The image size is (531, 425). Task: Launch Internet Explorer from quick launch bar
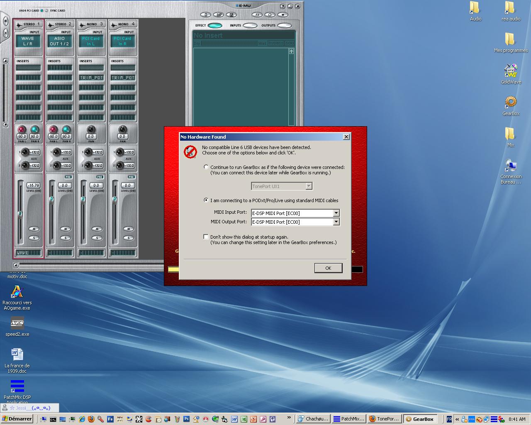click(82, 419)
